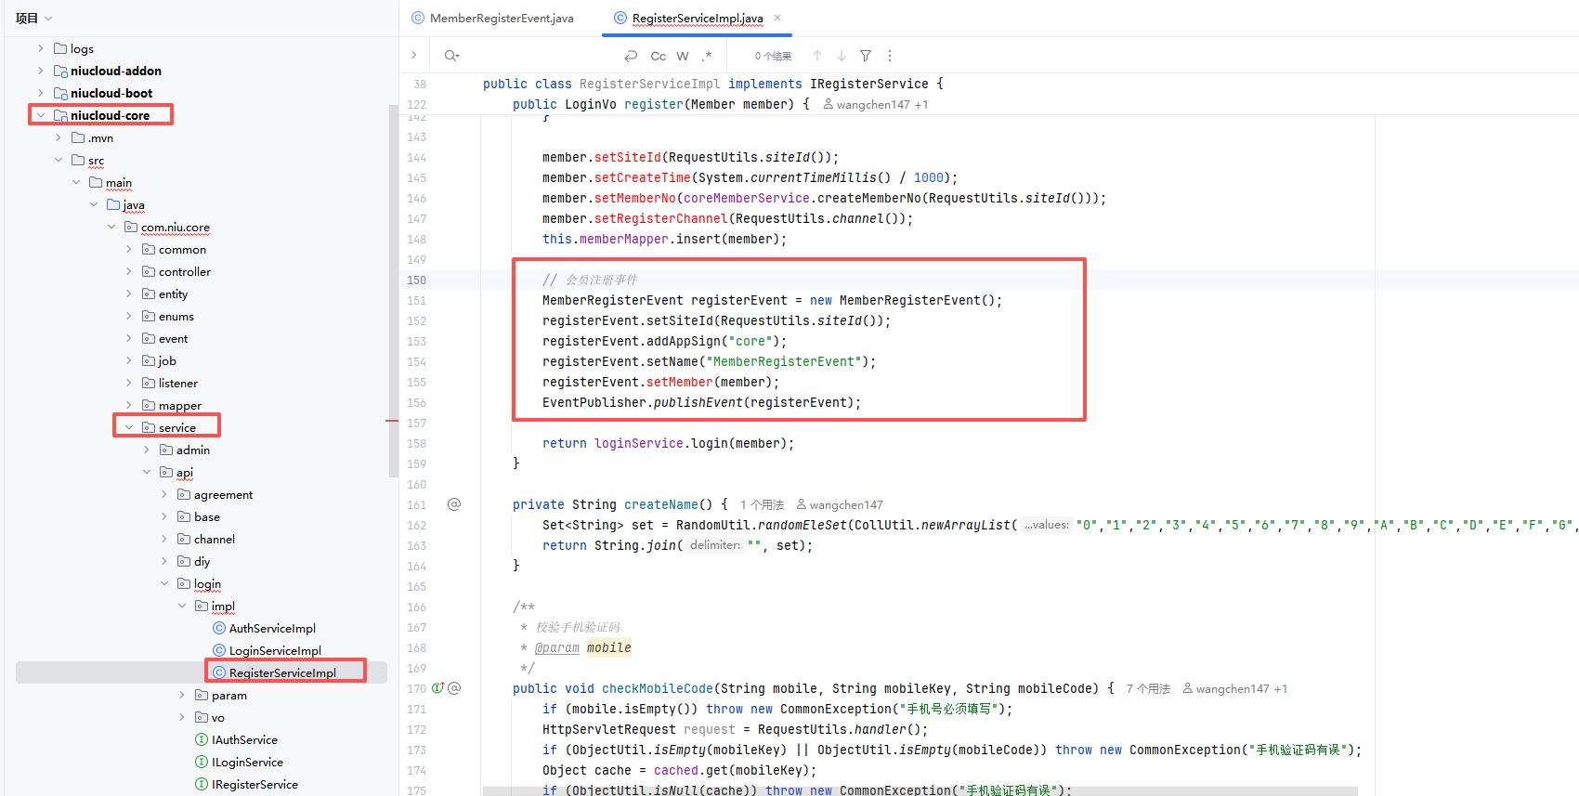
Task: Open LoginServiceImpl in project tree
Action: tap(275, 650)
